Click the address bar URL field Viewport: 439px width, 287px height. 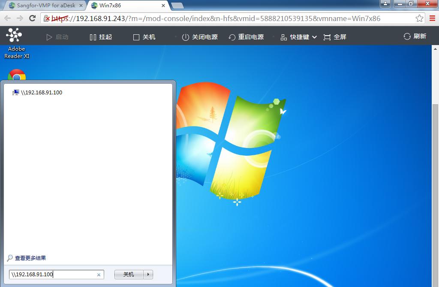pos(232,18)
